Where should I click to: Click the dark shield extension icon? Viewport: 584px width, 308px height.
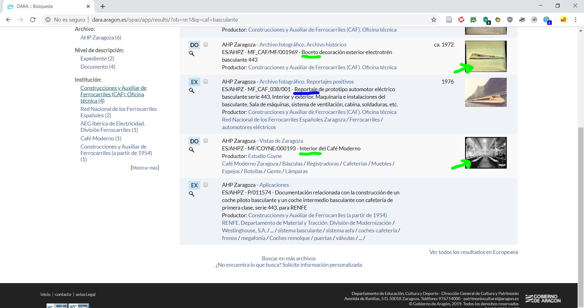tap(510, 20)
